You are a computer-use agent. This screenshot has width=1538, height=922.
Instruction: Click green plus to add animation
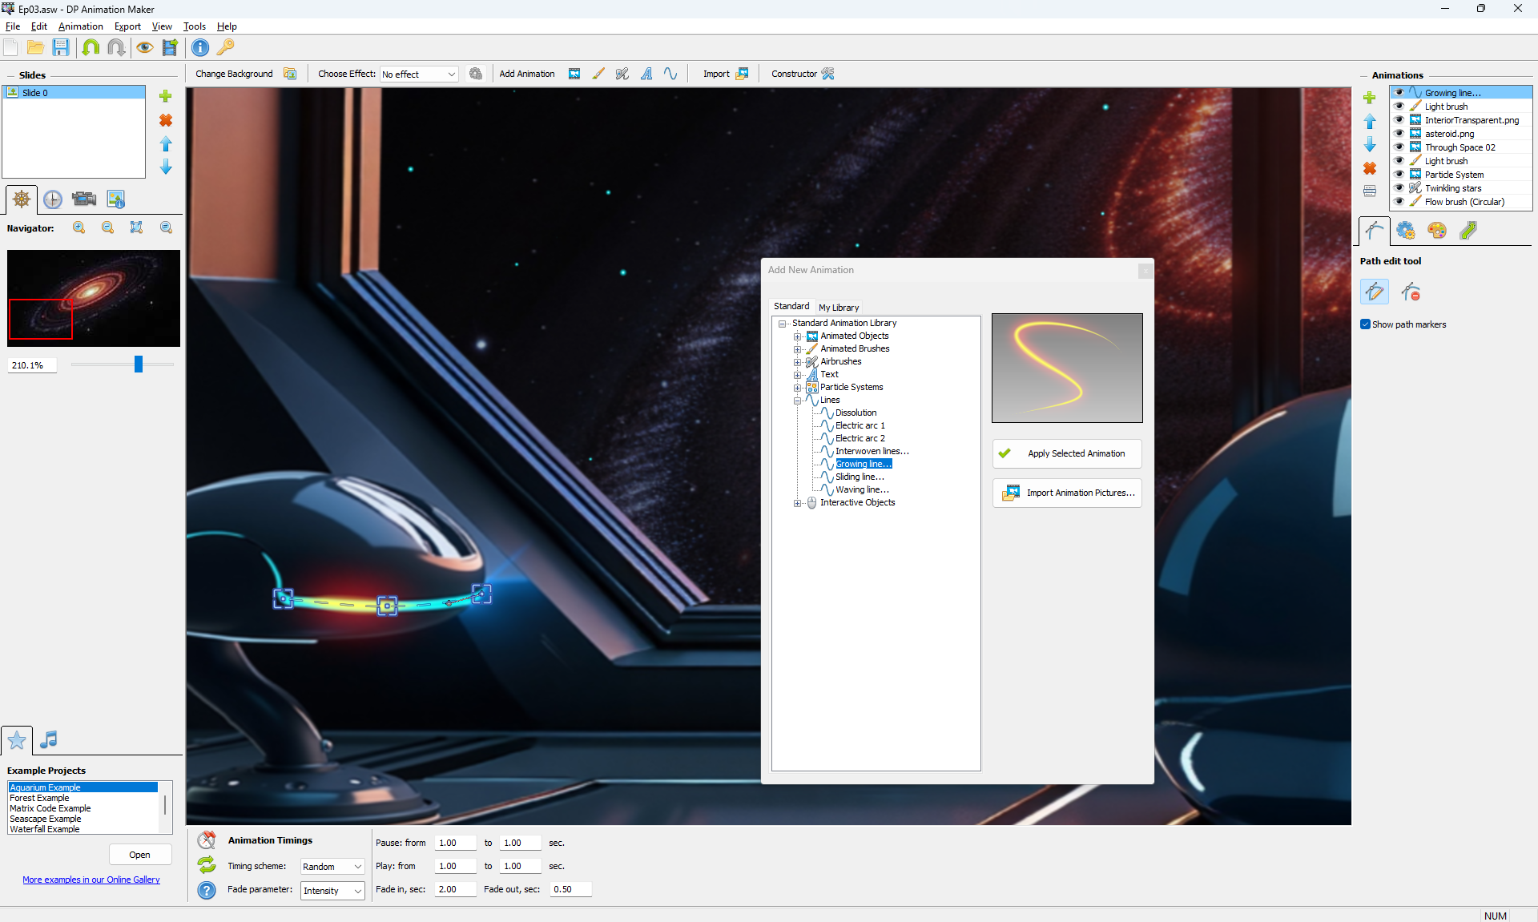[x=1370, y=98]
